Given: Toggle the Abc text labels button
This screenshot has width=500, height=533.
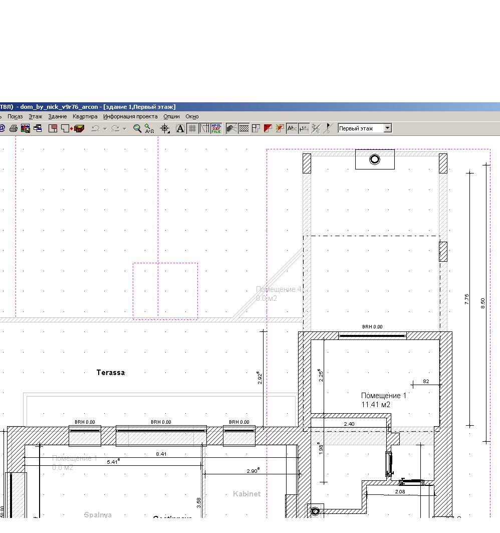Looking at the screenshot, I should click(x=292, y=128).
